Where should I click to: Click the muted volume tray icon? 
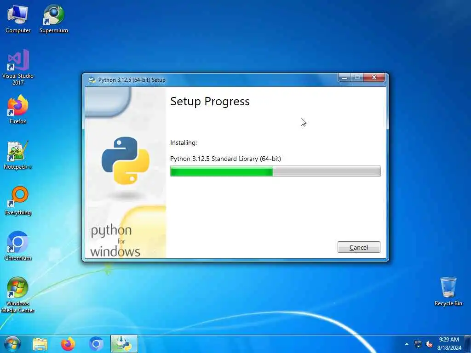click(429, 344)
